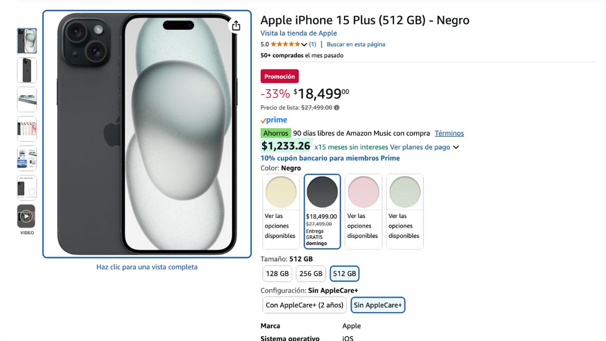
Task: Open the Términos link
Action: click(x=449, y=133)
